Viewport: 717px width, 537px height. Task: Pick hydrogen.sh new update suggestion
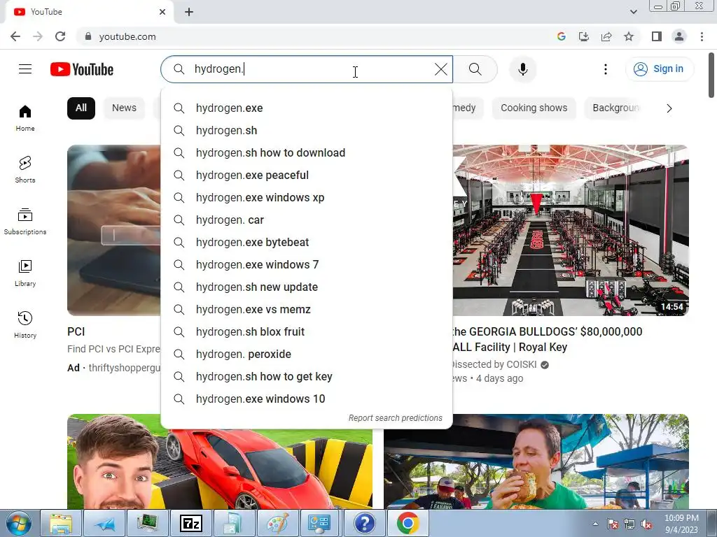point(307,287)
